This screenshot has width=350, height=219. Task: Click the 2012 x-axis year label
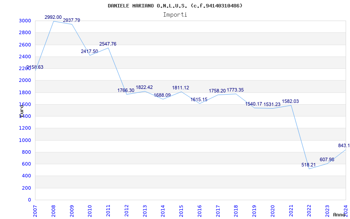pos(126,211)
